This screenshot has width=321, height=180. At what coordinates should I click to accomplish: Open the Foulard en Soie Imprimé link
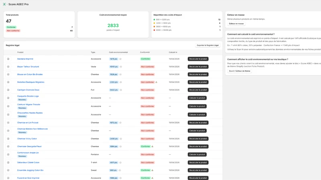pos(28,178)
